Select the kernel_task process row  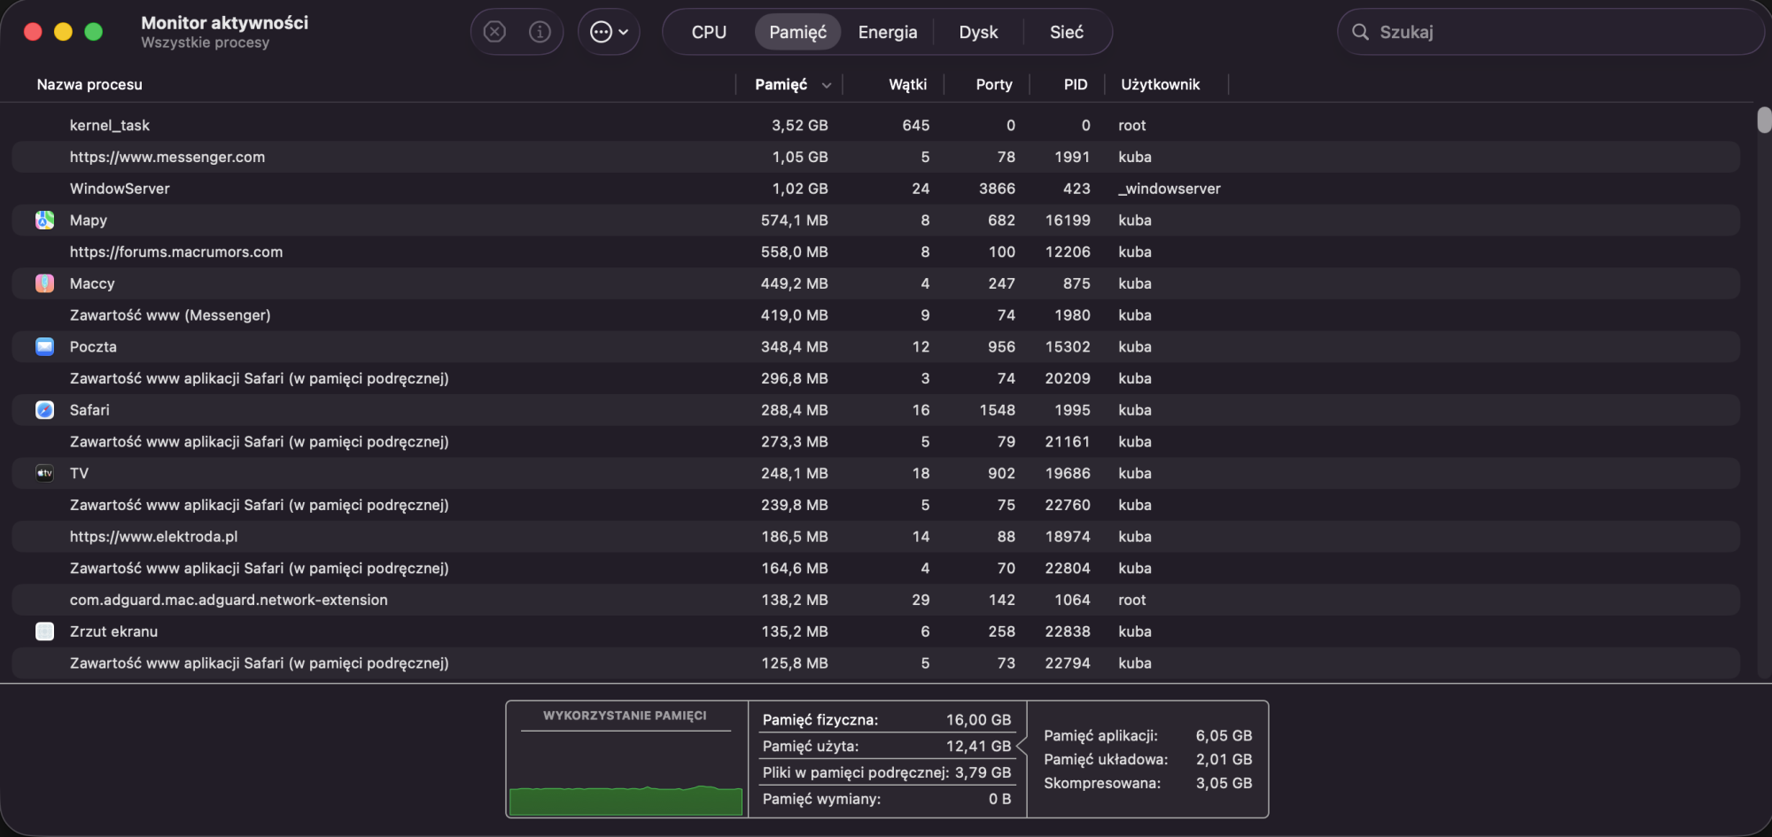(x=875, y=126)
